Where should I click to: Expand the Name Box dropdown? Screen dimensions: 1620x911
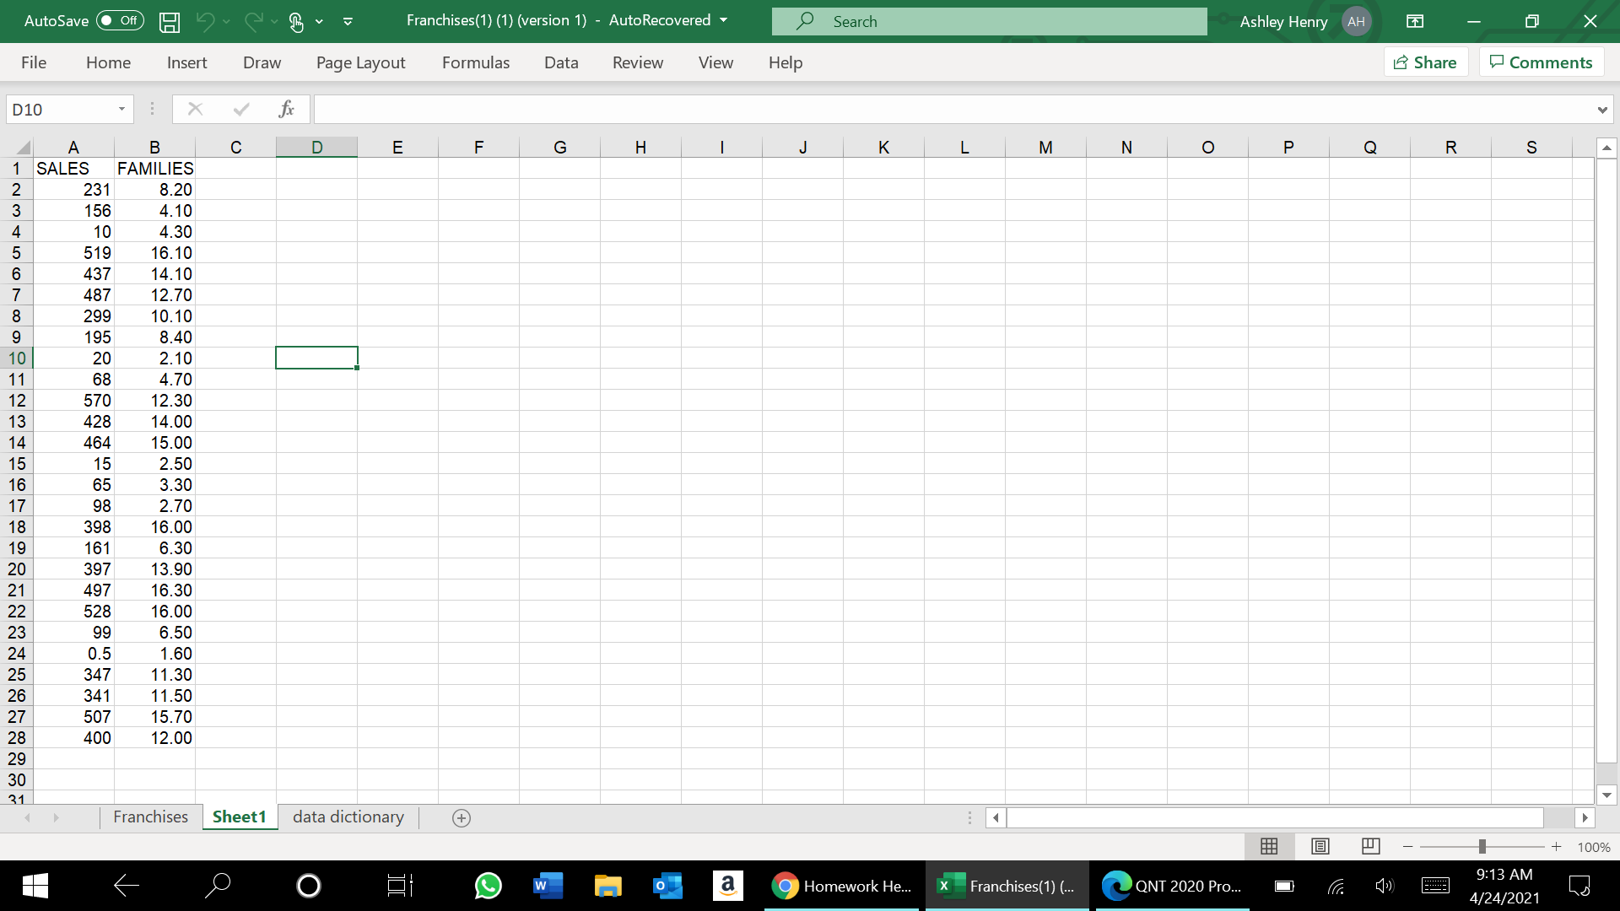tap(121, 109)
